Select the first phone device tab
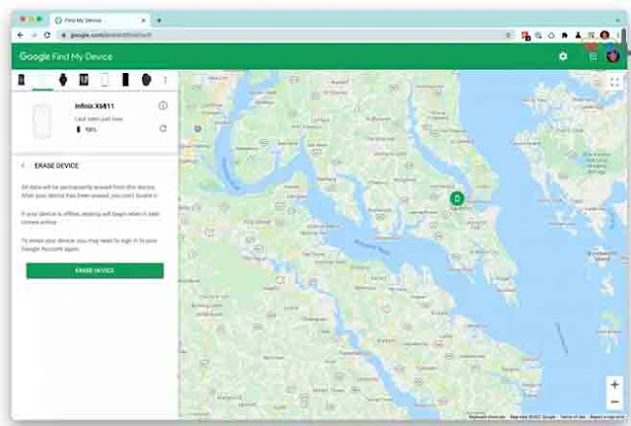This screenshot has width=631, height=426. (x=22, y=80)
